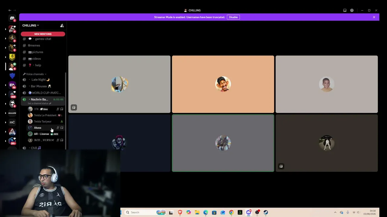The width and height of the screenshot is (387, 217).
Task: Click the dark navy bottom-left video tile
Action: tap(119, 143)
